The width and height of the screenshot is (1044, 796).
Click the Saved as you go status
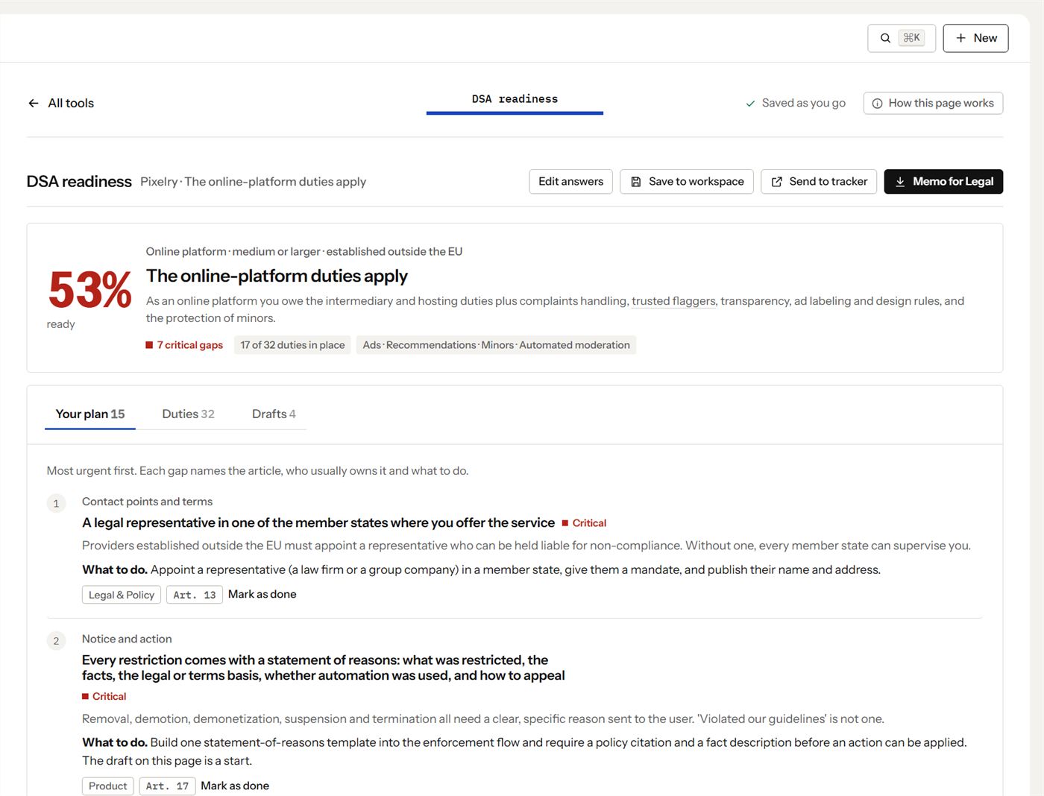(x=796, y=103)
